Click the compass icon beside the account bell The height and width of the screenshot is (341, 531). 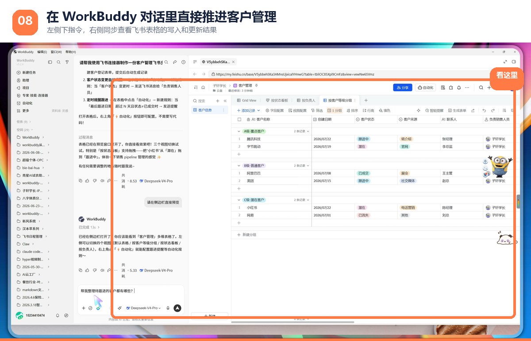click(x=66, y=315)
